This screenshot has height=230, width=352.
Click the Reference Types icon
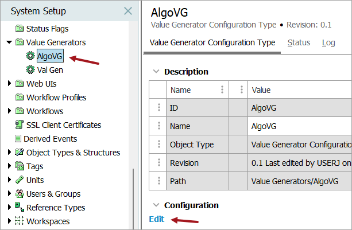[x=20, y=208]
